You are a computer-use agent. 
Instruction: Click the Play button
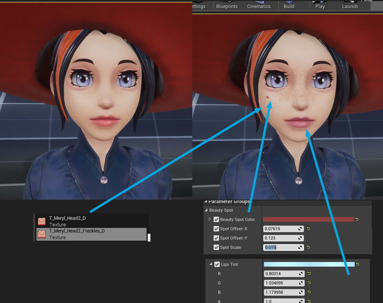click(x=320, y=5)
